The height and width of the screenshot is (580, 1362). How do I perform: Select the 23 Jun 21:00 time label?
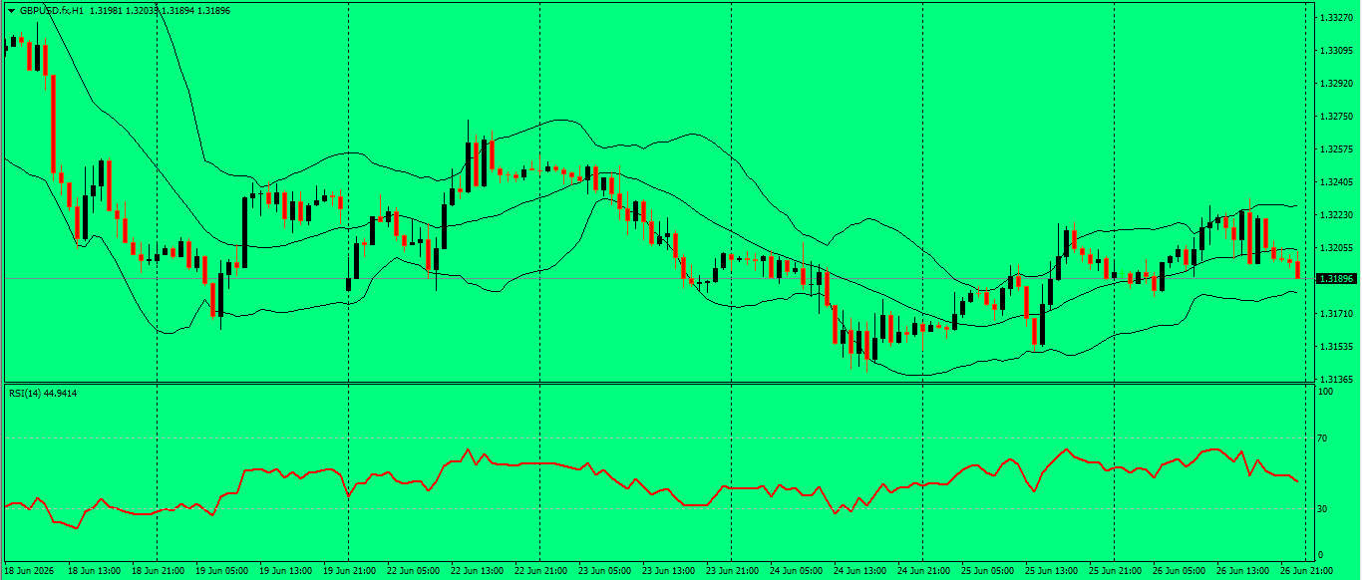(732, 571)
